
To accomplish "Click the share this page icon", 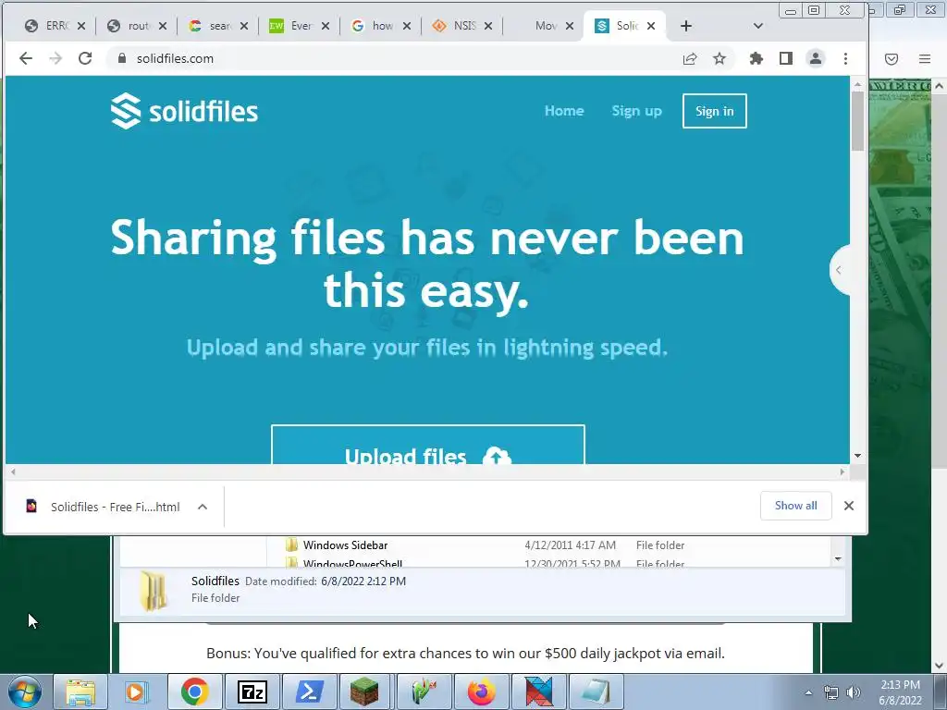I will pyautogui.click(x=690, y=58).
